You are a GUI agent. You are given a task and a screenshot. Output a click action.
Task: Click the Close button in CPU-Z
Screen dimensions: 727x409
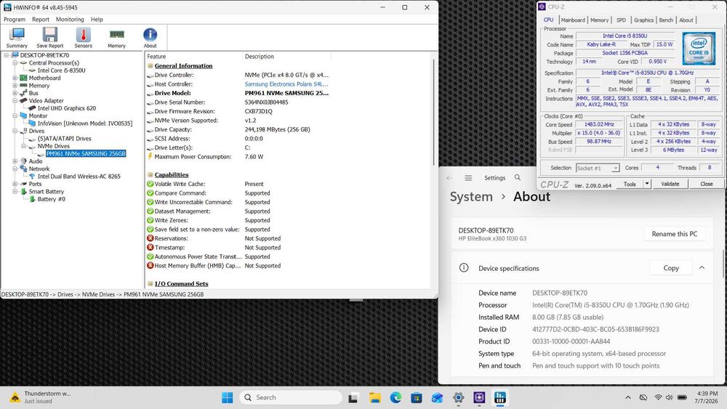pyautogui.click(x=707, y=184)
